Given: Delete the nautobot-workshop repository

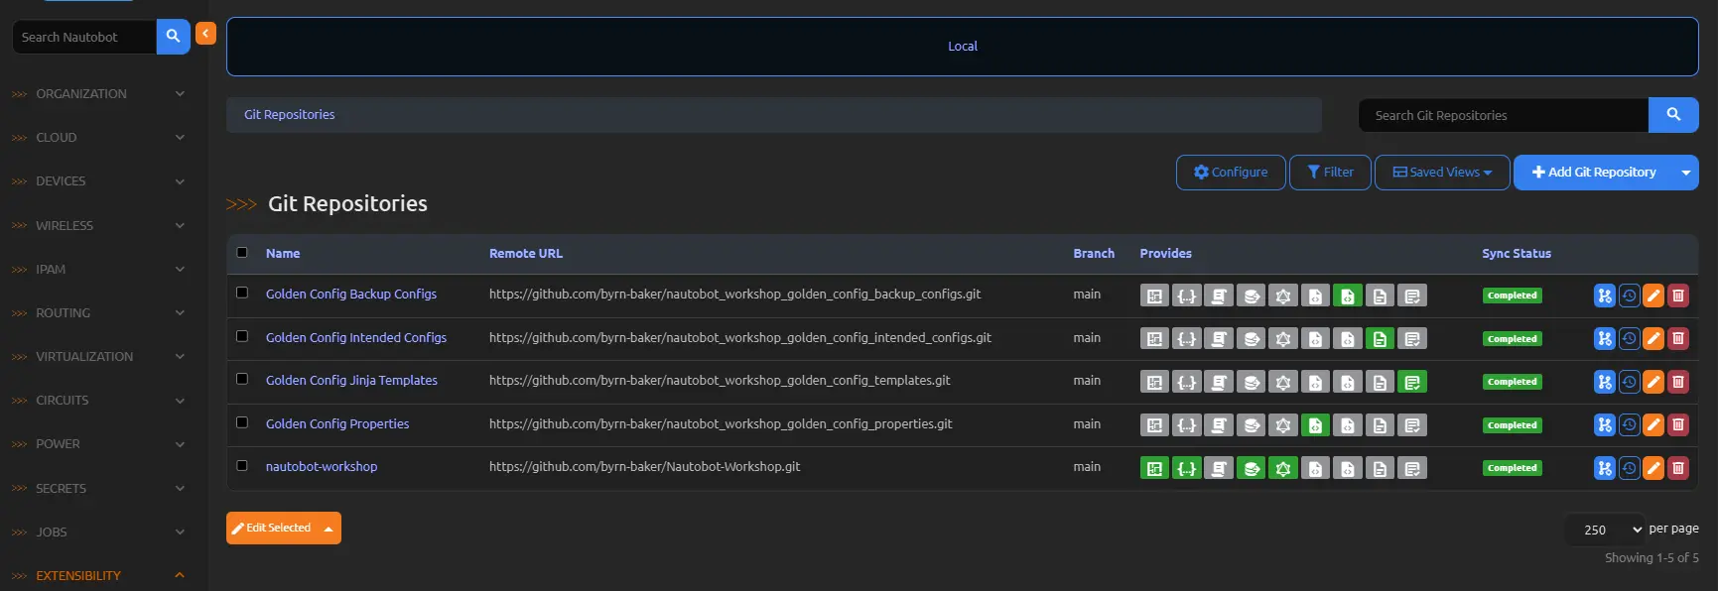Looking at the screenshot, I should (x=1678, y=468).
